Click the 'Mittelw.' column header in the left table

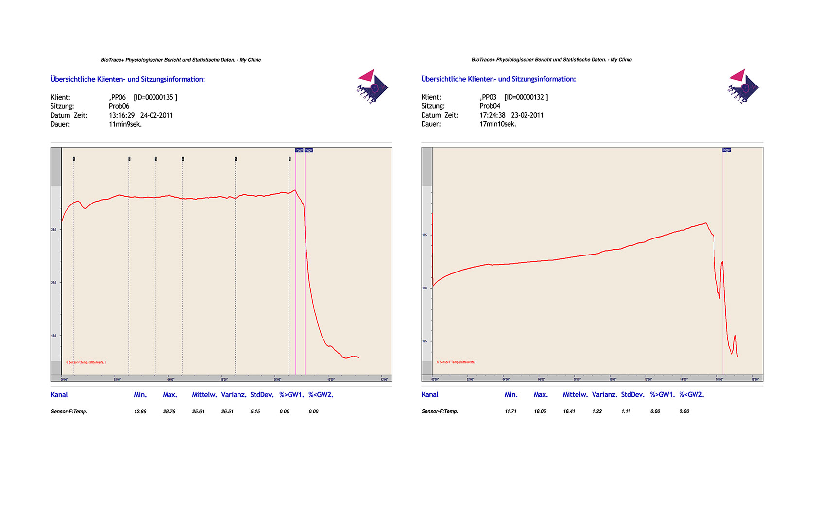tap(204, 395)
